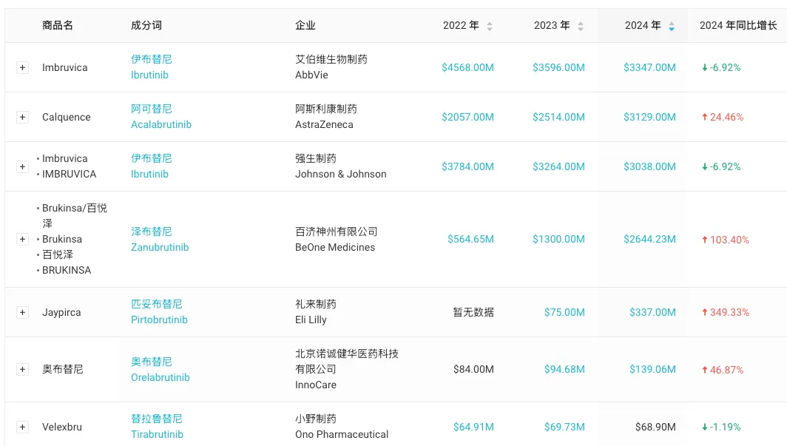Image resolution: width=787 pixels, height=446 pixels.
Task: Sort by the 2022 年 column arrows
Action: [x=489, y=26]
